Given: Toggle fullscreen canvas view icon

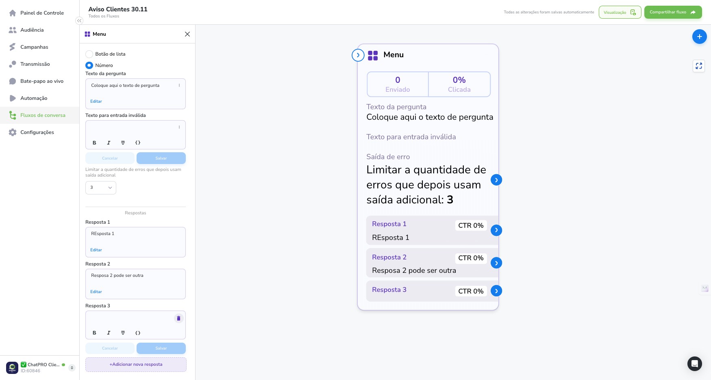Looking at the screenshot, I should click(x=699, y=66).
